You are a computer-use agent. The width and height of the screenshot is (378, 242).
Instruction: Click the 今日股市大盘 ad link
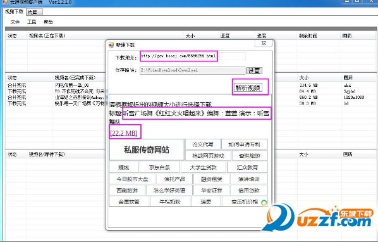132,179
